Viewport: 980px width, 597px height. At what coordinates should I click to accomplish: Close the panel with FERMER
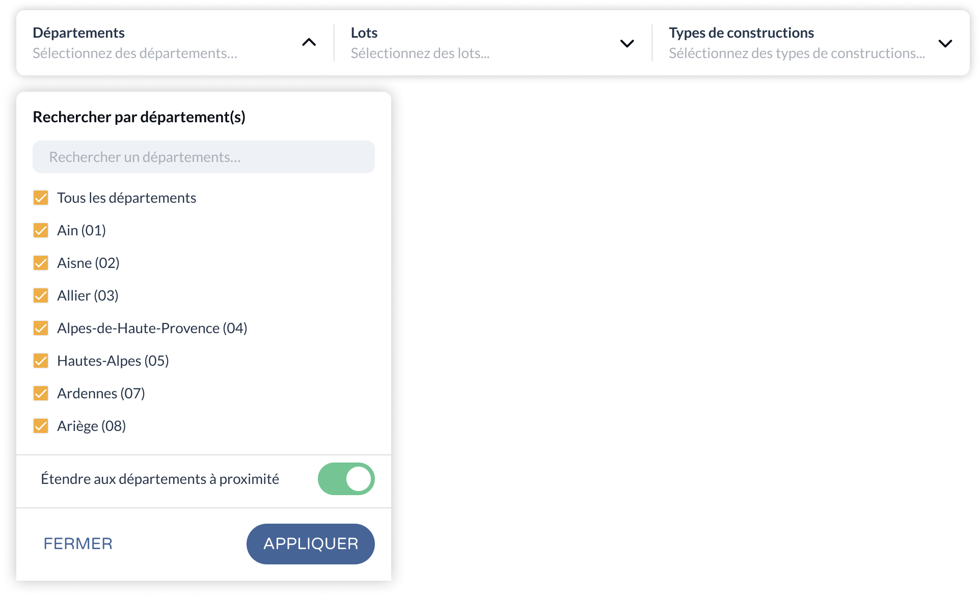pos(78,544)
